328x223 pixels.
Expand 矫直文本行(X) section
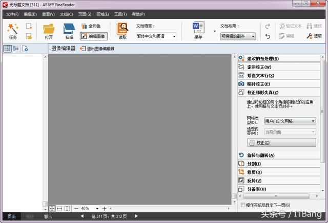click(279, 76)
